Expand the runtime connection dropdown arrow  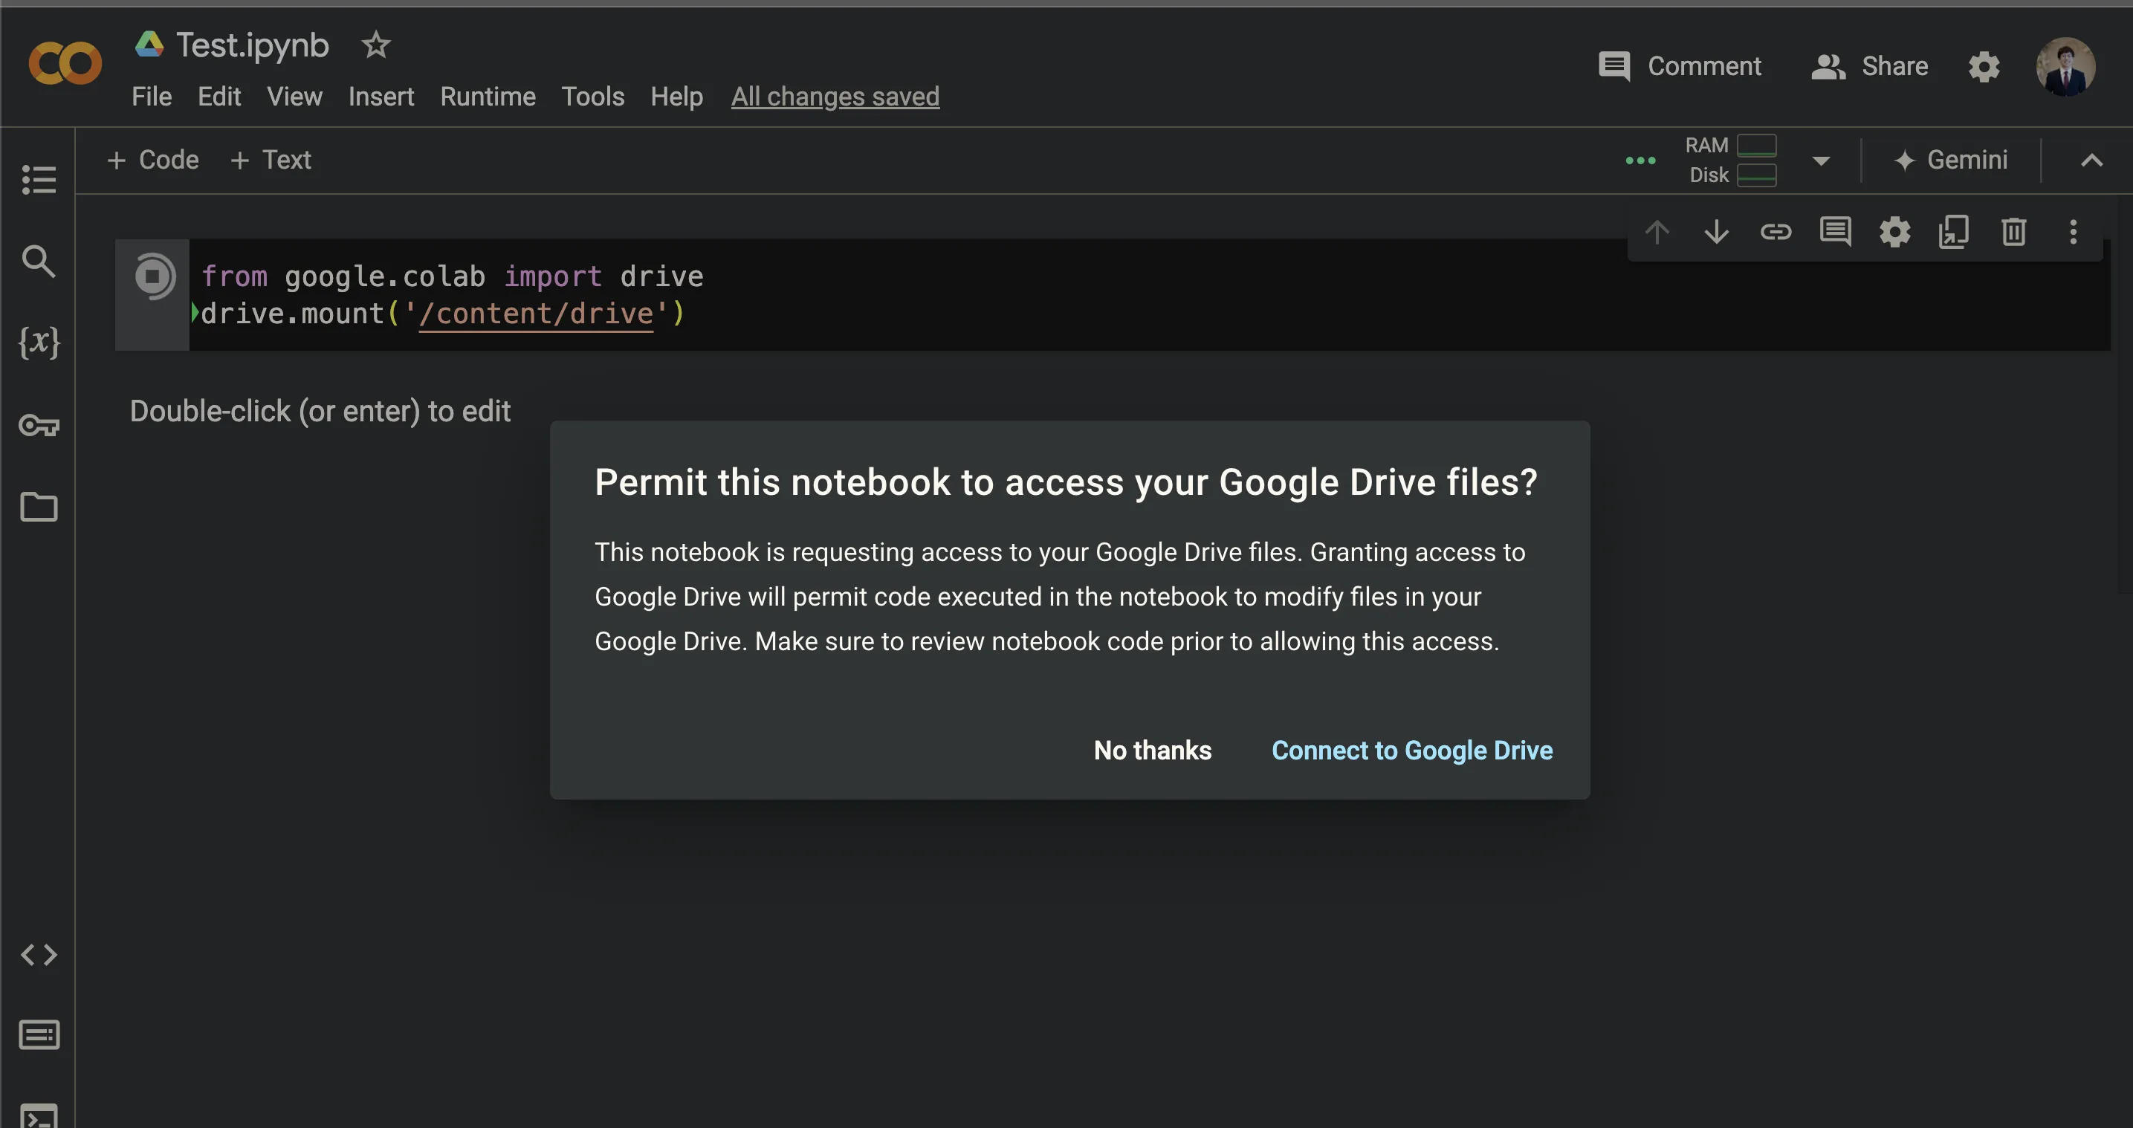(x=1821, y=161)
